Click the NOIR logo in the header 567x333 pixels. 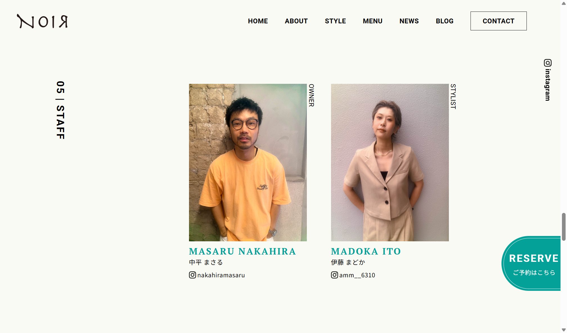pos(42,21)
